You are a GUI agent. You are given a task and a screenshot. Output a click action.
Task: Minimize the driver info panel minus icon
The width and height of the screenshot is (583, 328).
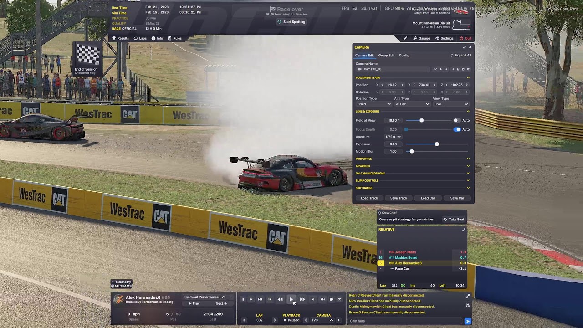pyautogui.click(x=231, y=297)
